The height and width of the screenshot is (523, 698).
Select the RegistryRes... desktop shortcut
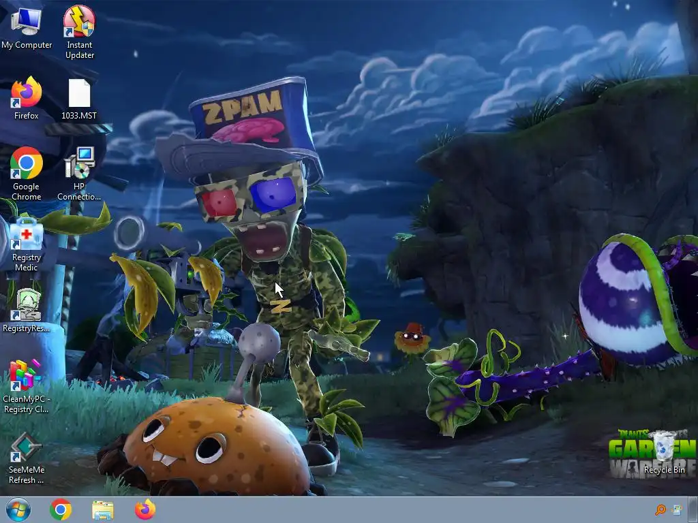[x=27, y=310]
